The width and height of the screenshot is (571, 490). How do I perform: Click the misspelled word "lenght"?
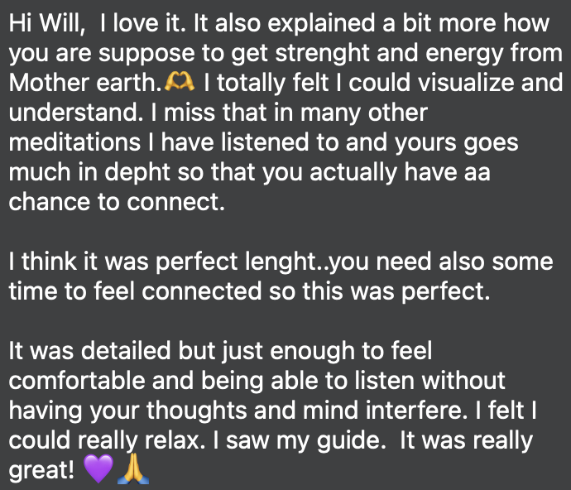coord(341,262)
